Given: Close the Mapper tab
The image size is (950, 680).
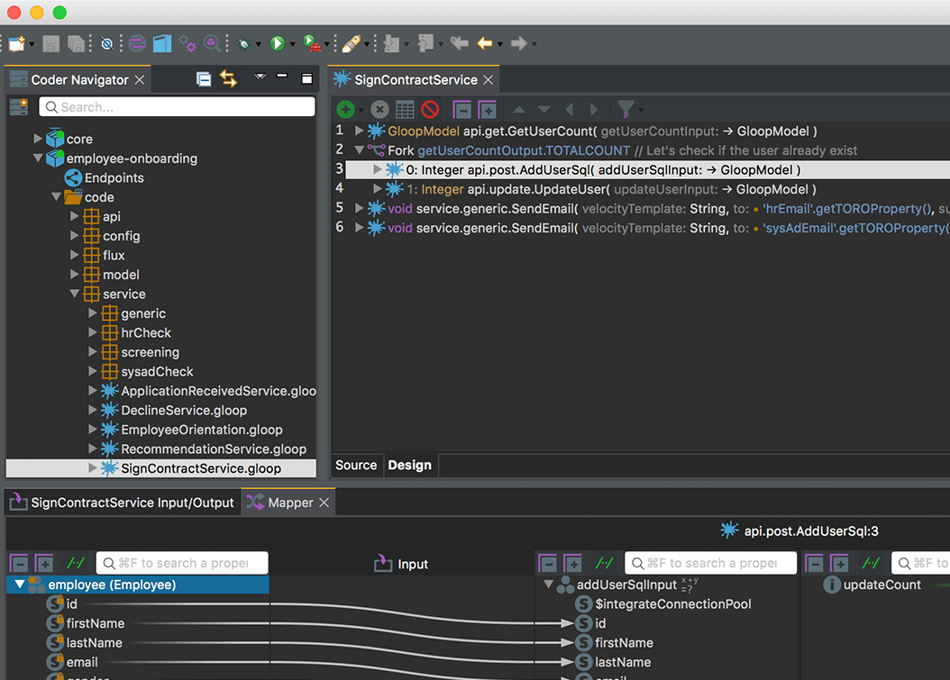Looking at the screenshot, I should coord(324,503).
